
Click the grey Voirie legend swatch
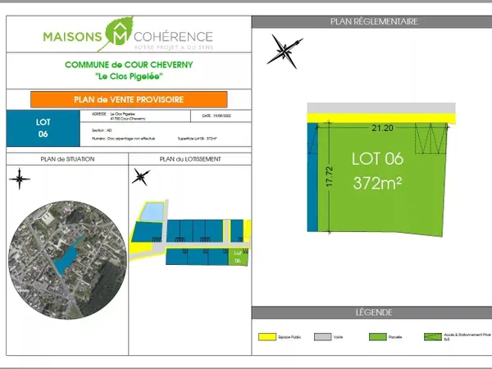pyautogui.click(x=322, y=337)
